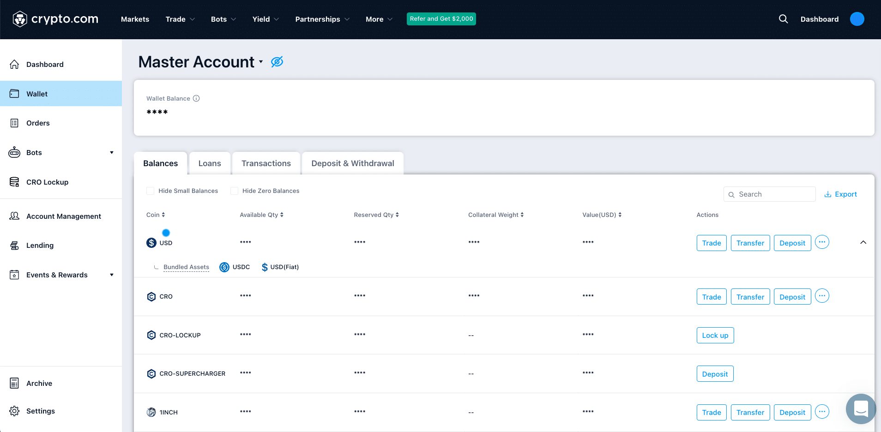Collapse the USD row chevron
The width and height of the screenshot is (881, 432).
coord(863,242)
